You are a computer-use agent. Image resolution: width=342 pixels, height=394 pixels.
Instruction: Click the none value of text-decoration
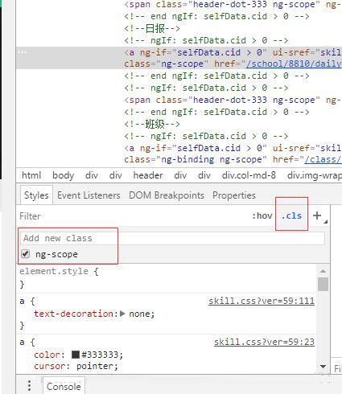tap(139, 314)
